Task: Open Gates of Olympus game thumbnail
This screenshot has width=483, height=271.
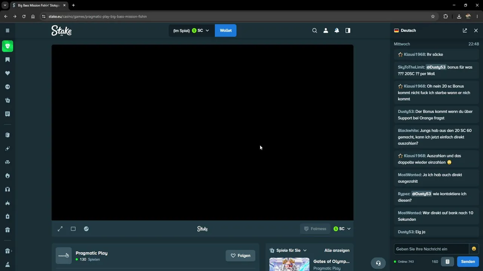Action: click(x=289, y=264)
